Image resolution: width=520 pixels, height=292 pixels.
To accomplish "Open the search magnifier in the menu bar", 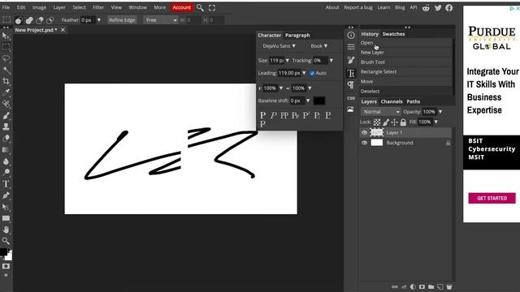I will point(200,7).
